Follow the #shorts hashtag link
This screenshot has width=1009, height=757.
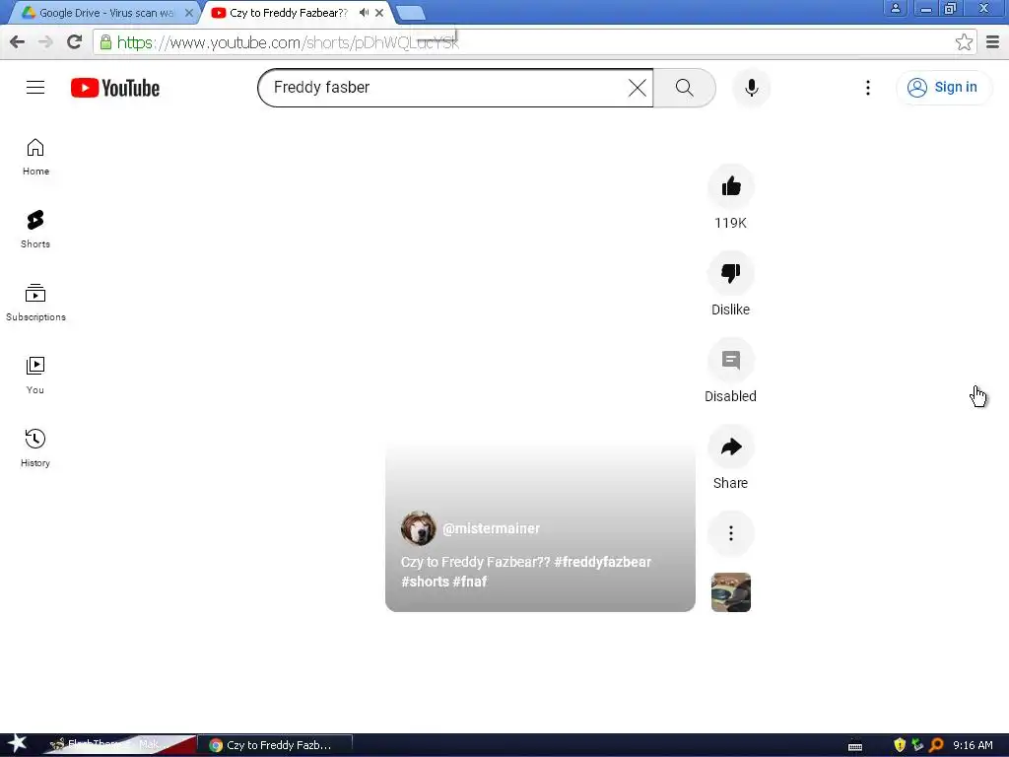click(x=425, y=582)
